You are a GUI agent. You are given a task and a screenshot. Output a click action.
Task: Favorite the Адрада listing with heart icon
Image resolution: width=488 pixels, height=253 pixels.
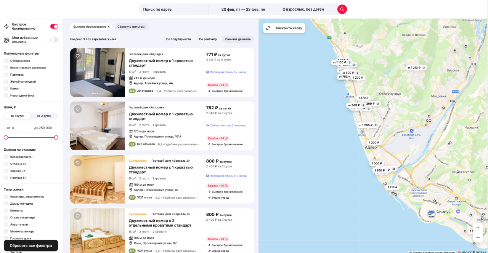tap(78, 56)
